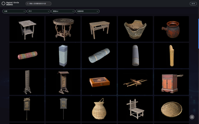Viewport: 199px width, 124px height.
Task: Open the broken clay brazier bowl model
Action: tap(135, 29)
